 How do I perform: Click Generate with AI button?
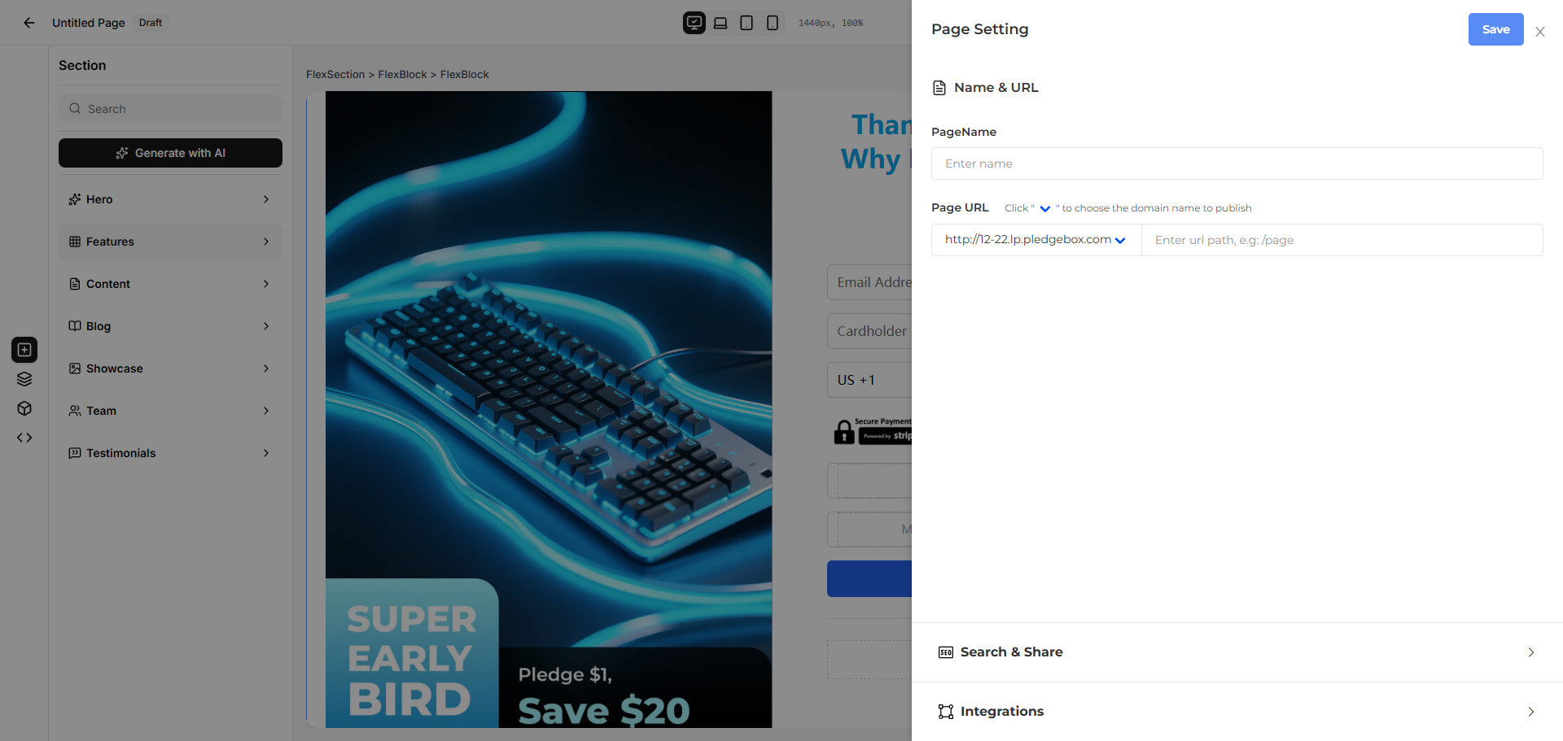click(170, 153)
